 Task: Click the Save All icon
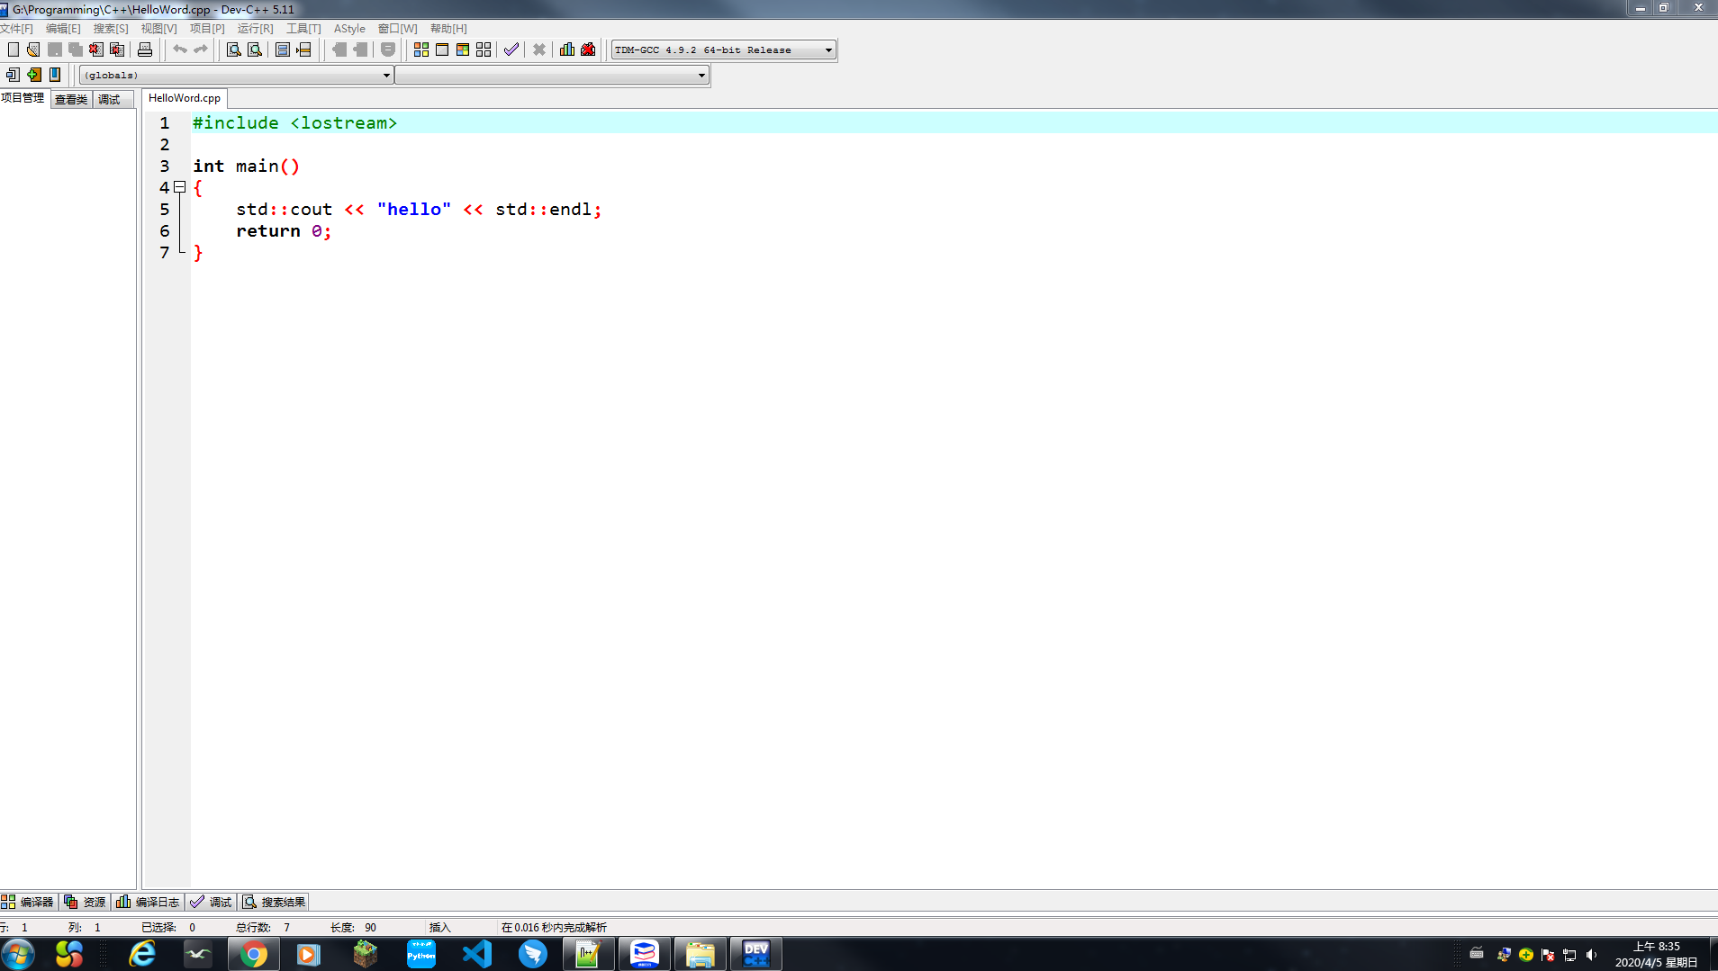tap(76, 49)
